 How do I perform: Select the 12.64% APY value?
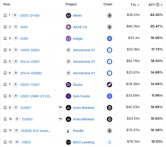coord(157,84)
